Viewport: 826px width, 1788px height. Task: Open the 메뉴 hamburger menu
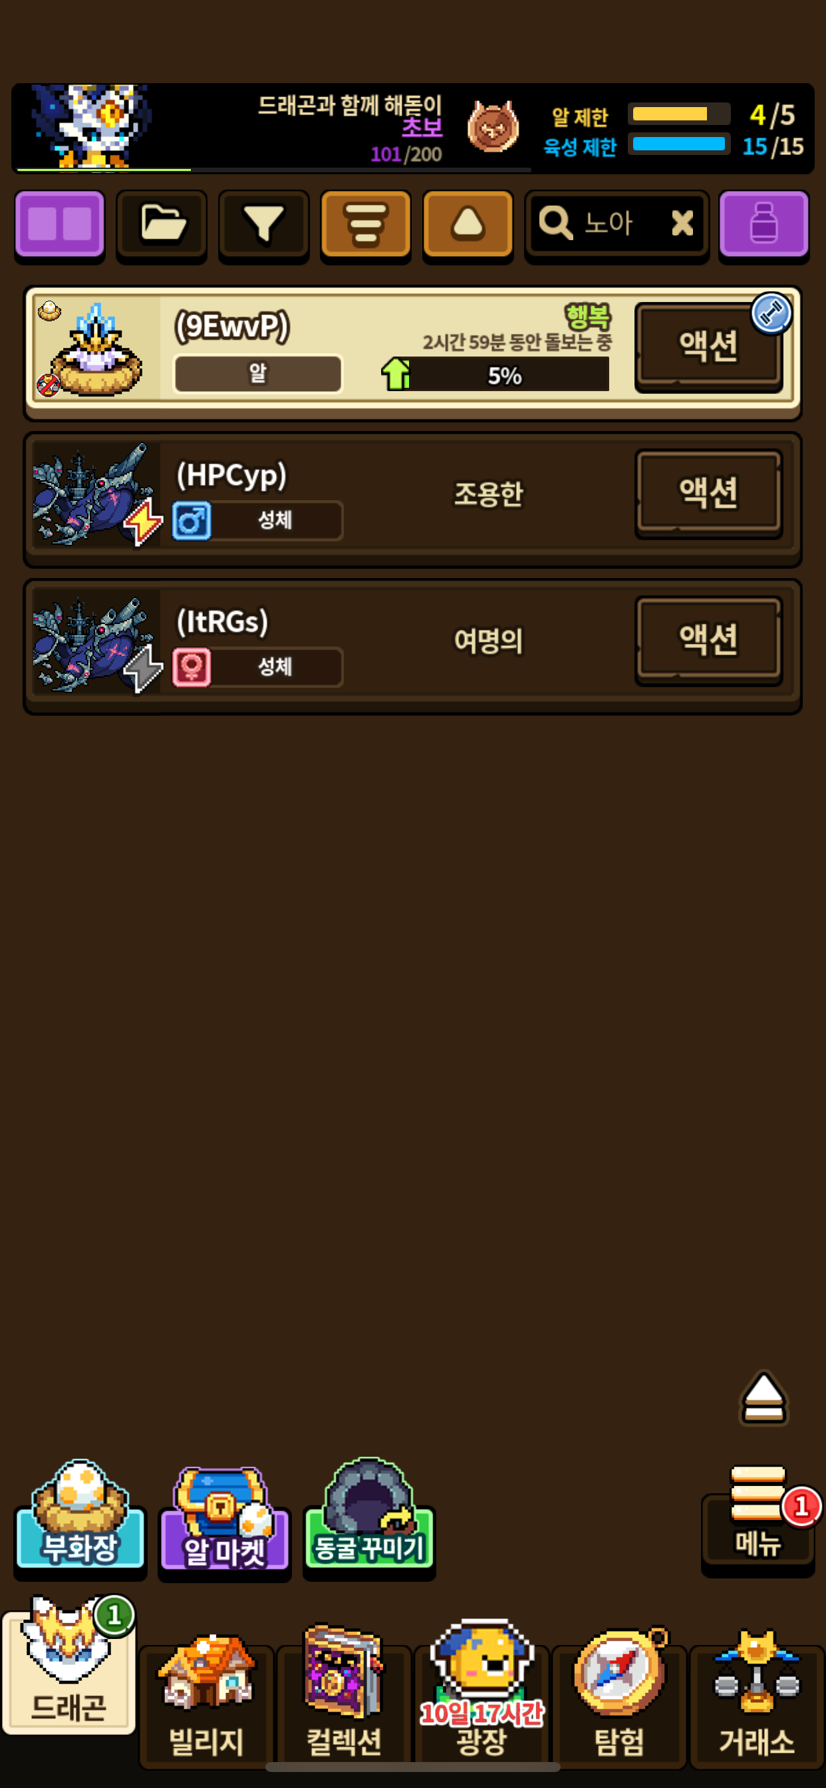pos(758,1519)
